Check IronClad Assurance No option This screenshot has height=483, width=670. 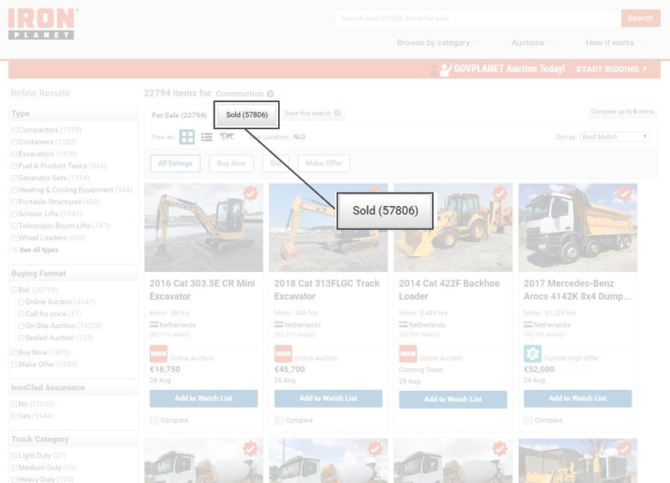[x=14, y=403]
